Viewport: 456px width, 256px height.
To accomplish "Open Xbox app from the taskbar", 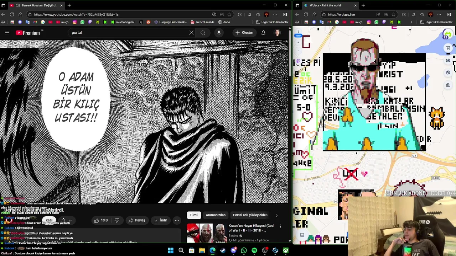I will [x=286, y=251].
